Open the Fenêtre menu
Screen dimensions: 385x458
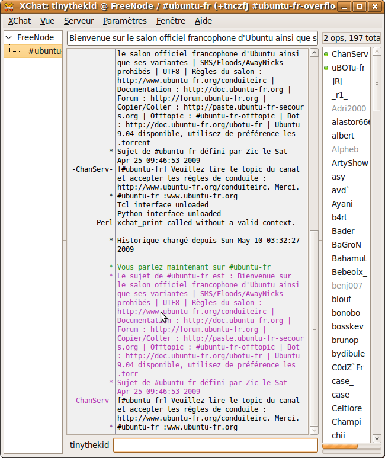tap(171, 21)
